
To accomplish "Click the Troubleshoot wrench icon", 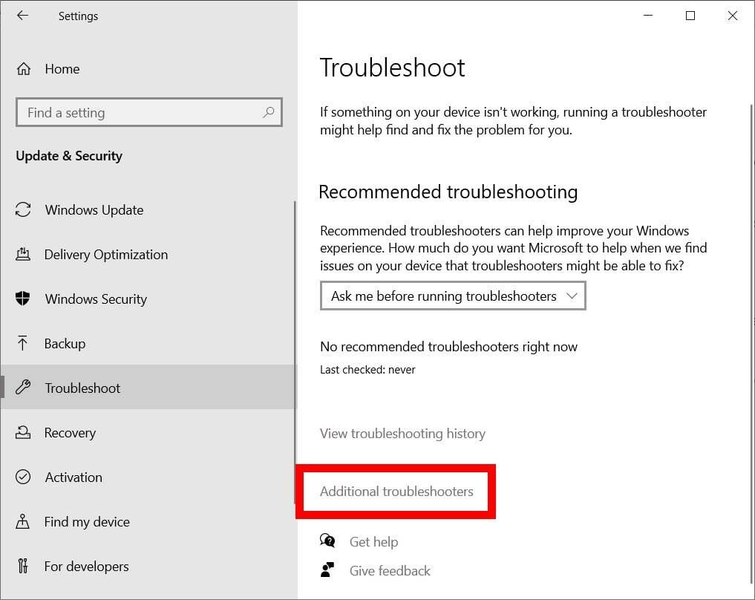I will pos(23,388).
